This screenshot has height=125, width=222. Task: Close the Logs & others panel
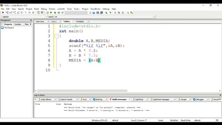click(220, 95)
